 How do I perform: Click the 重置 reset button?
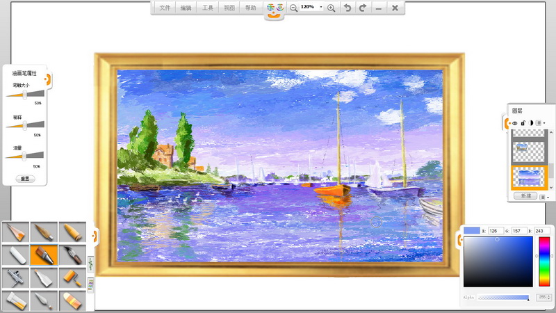[x=25, y=179]
